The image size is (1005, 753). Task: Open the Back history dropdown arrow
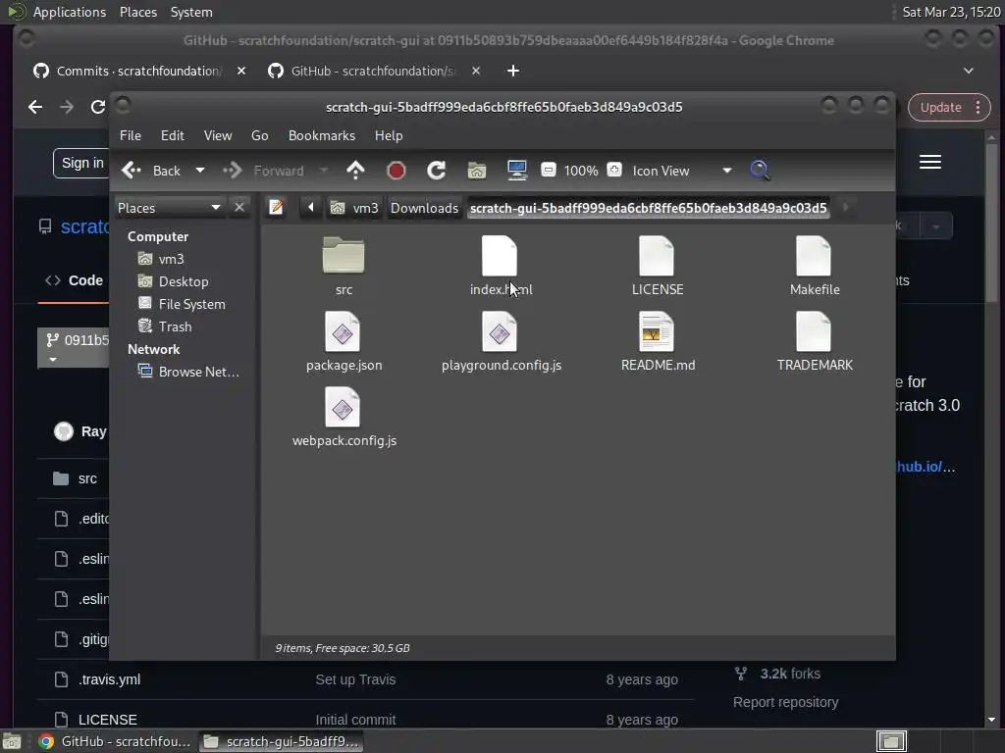(200, 171)
